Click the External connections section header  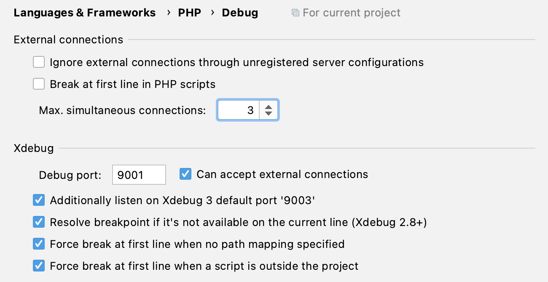coord(68,39)
